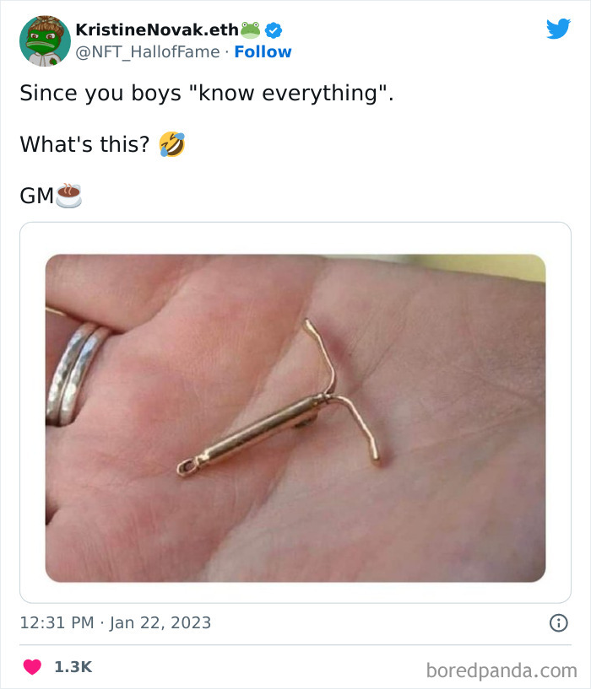
Task: Click the laughing emoji after What's this
Action: tap(170, 145)
